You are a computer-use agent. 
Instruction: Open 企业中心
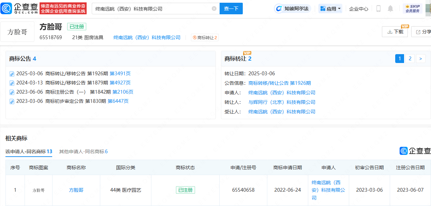pos(359,9)
